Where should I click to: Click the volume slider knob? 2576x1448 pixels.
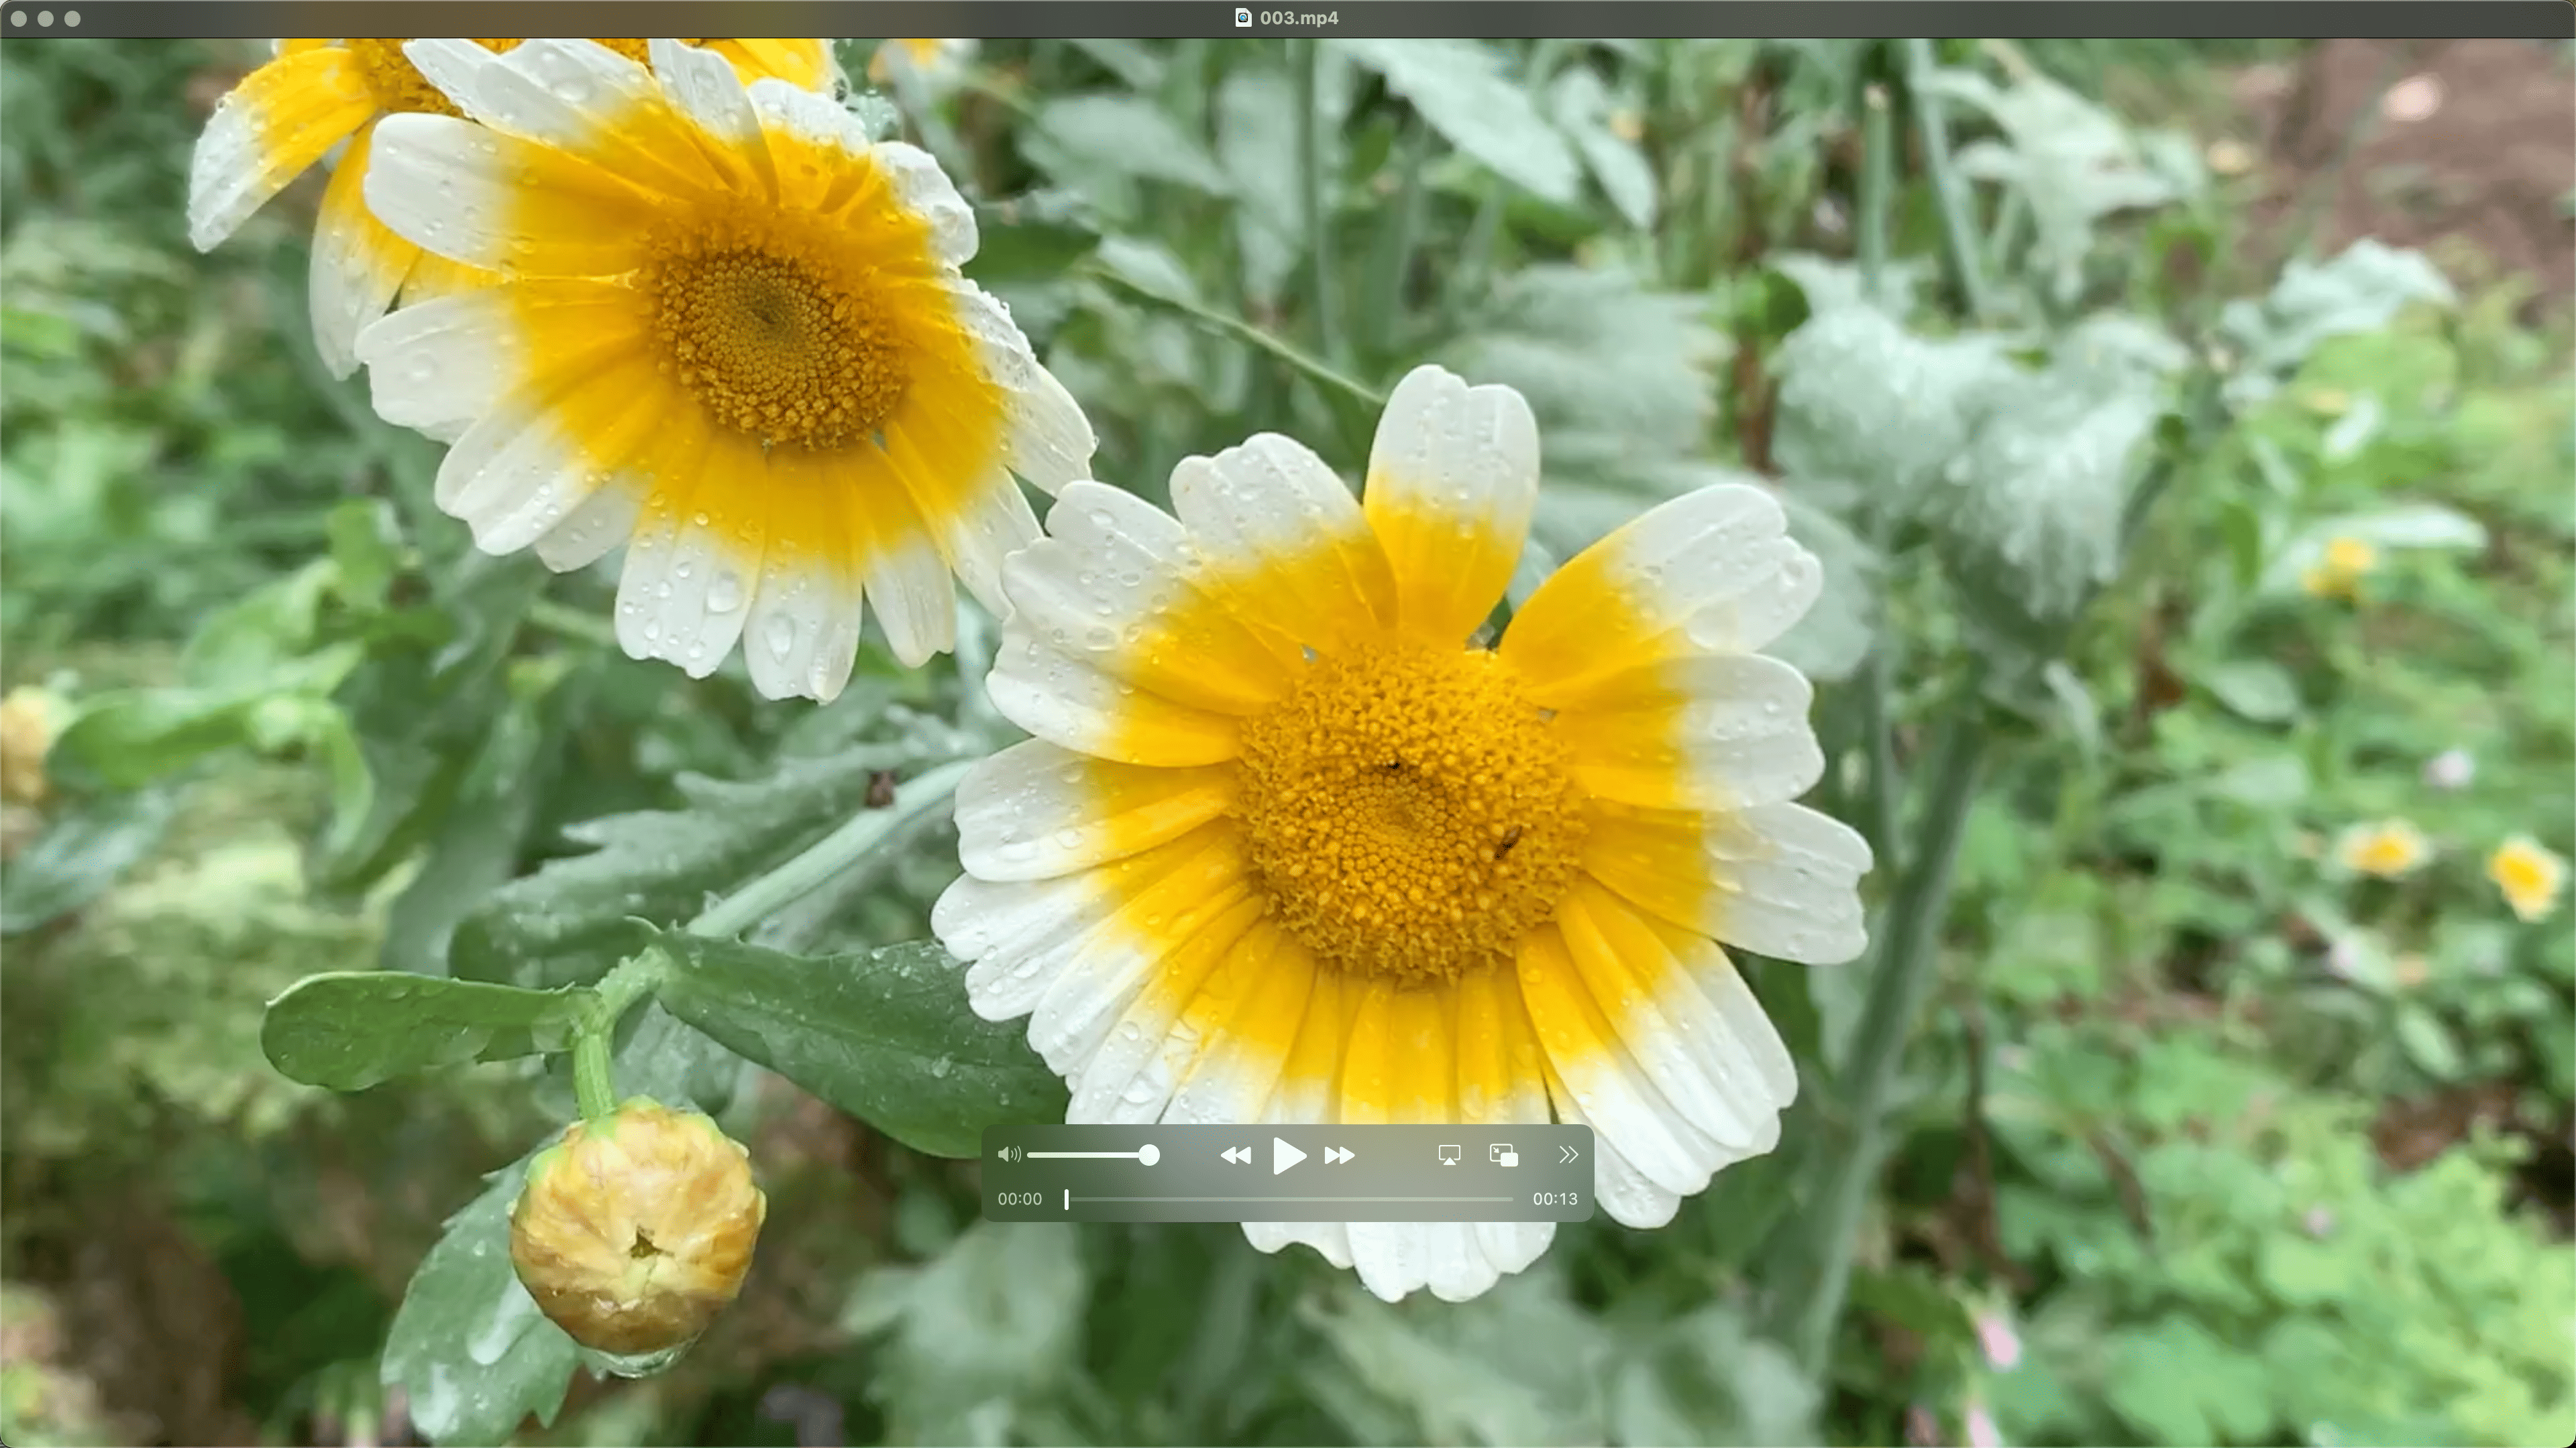click(x=1149, y=1155)
